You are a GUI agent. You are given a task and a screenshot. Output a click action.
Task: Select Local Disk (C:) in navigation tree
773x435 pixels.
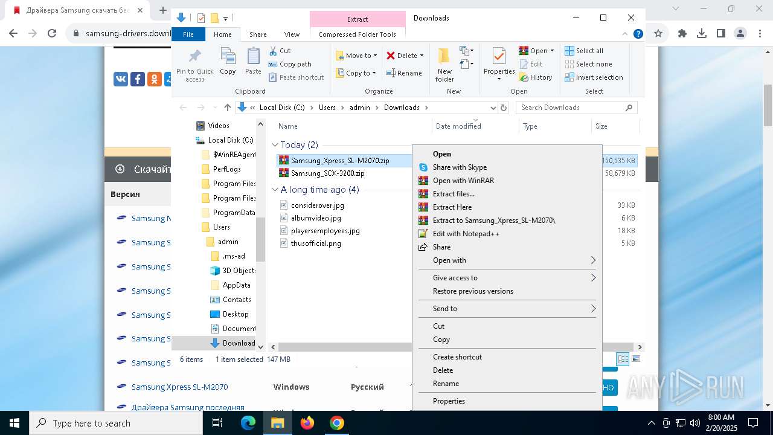coord(230,140)
